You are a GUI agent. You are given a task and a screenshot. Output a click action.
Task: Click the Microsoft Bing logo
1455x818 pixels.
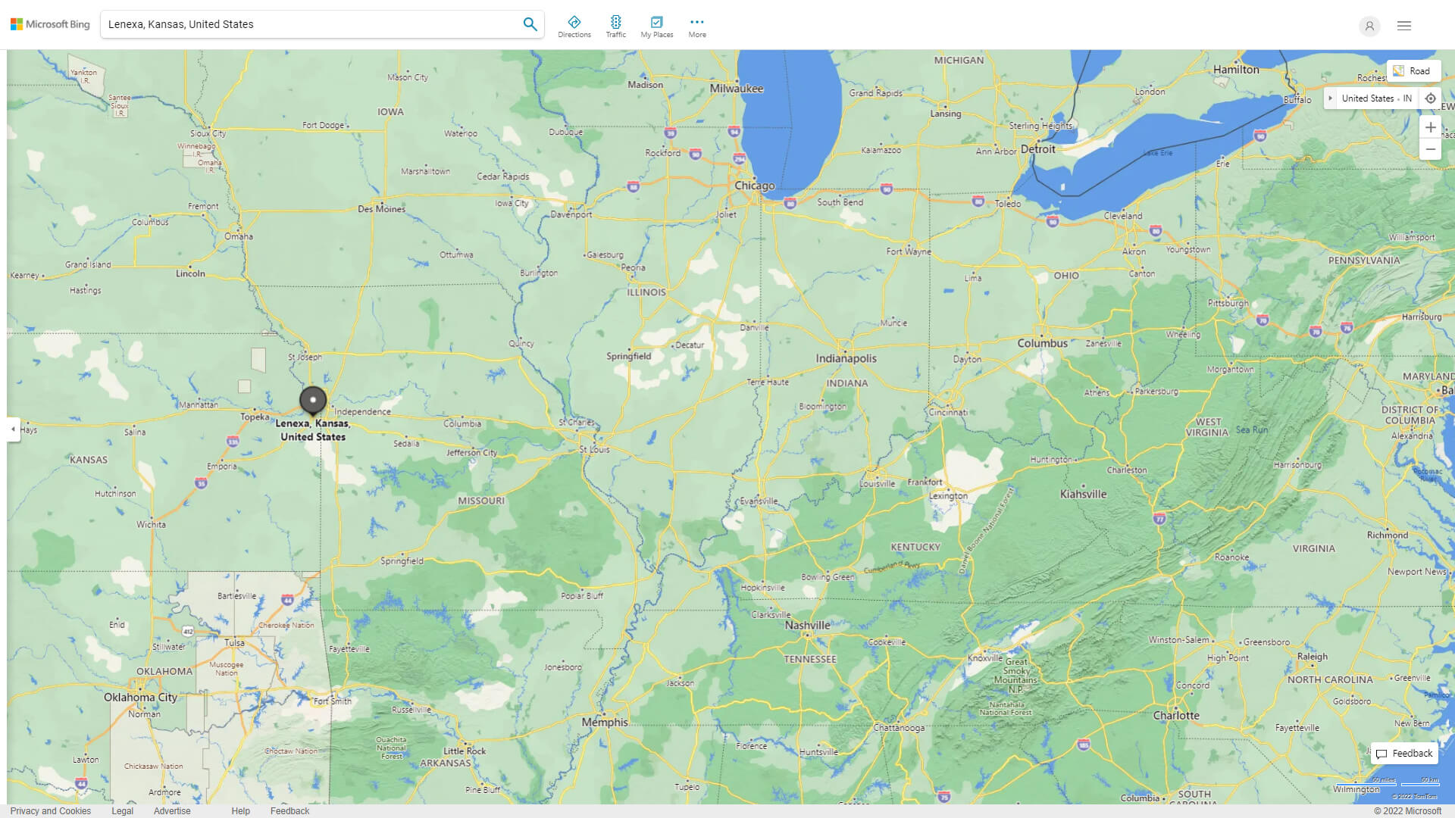coord(48,23)
